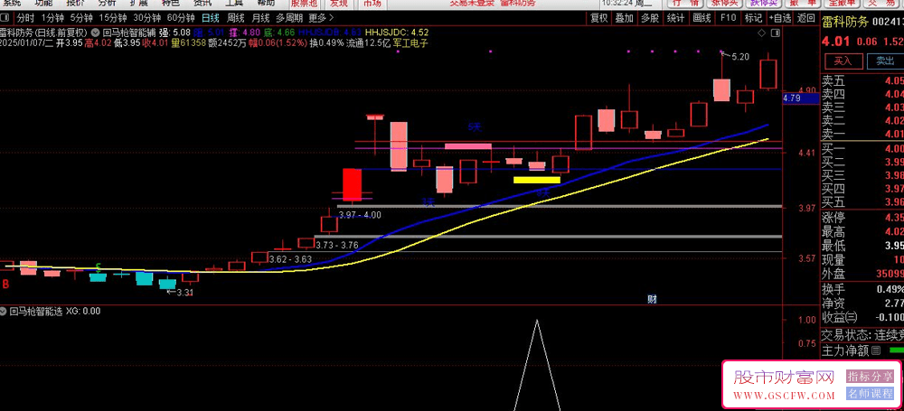This screenshot has width=904, height=411.
Task: Add stock via +自选 button
Action: [x=780, y=18]
